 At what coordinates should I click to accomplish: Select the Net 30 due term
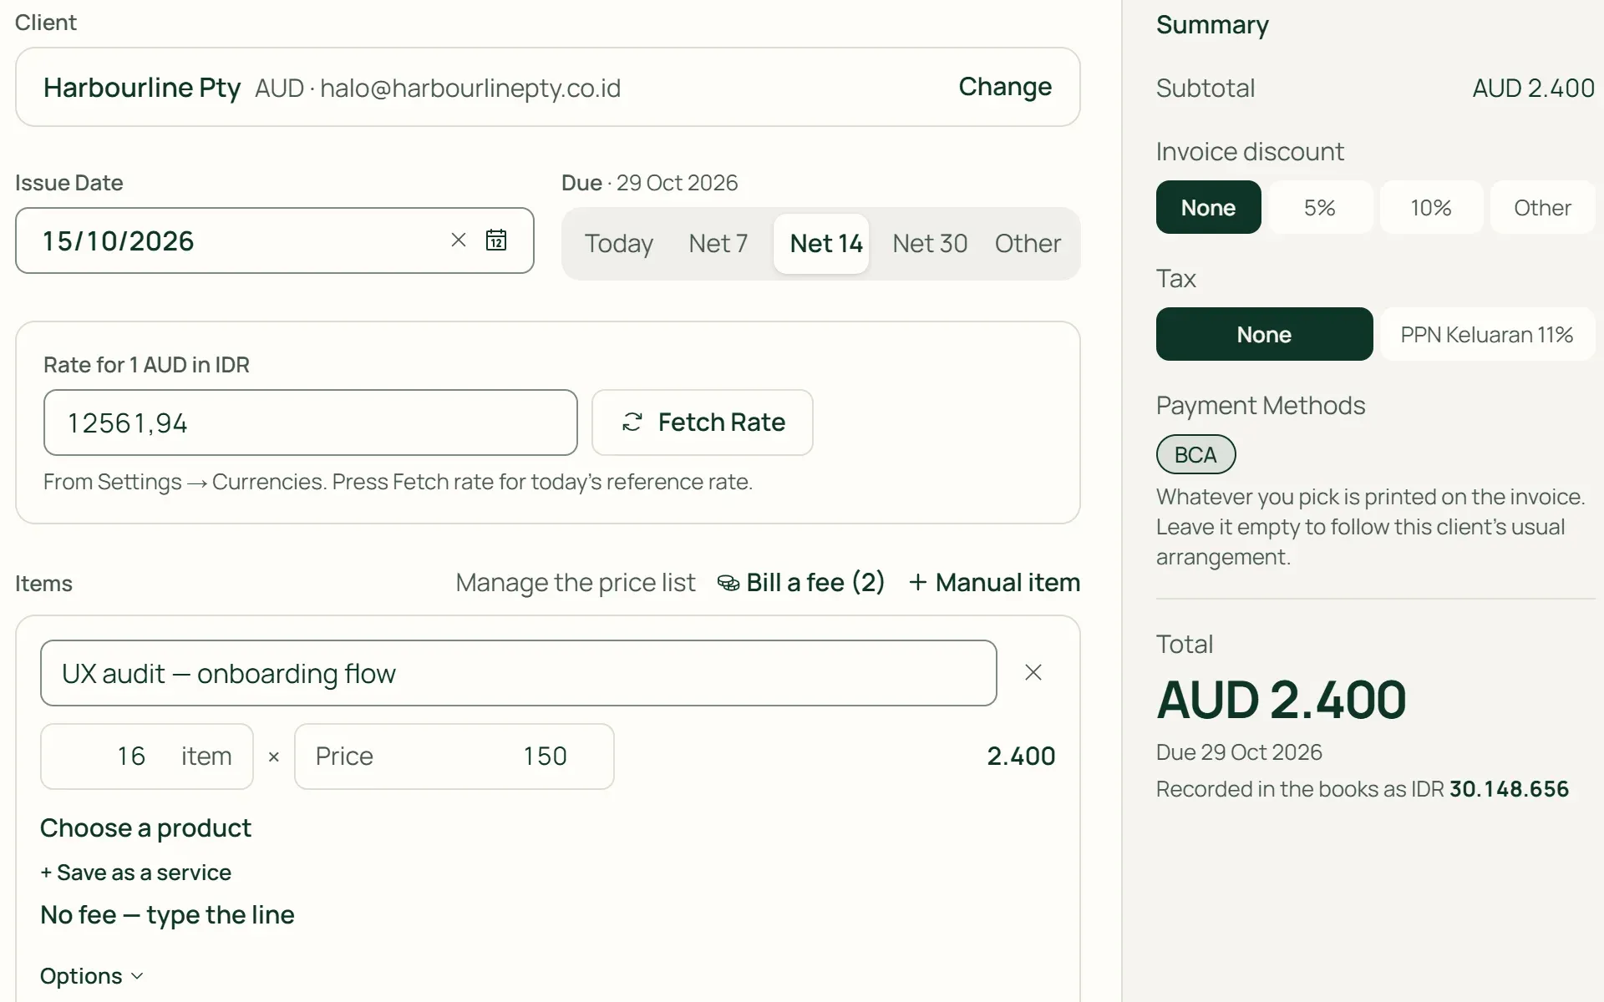(930, 244)
